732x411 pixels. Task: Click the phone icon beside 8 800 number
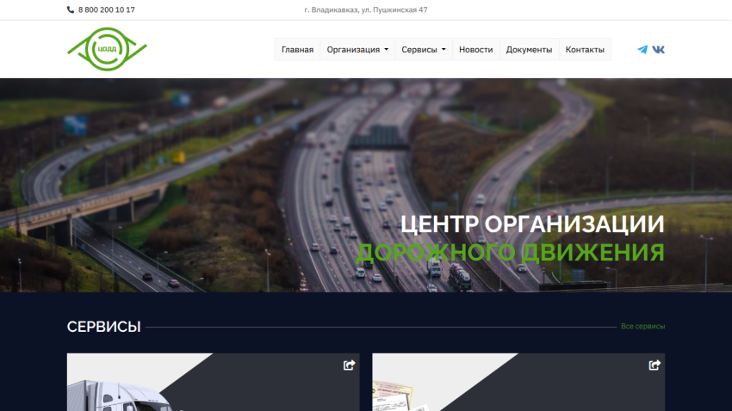(71, 9)
